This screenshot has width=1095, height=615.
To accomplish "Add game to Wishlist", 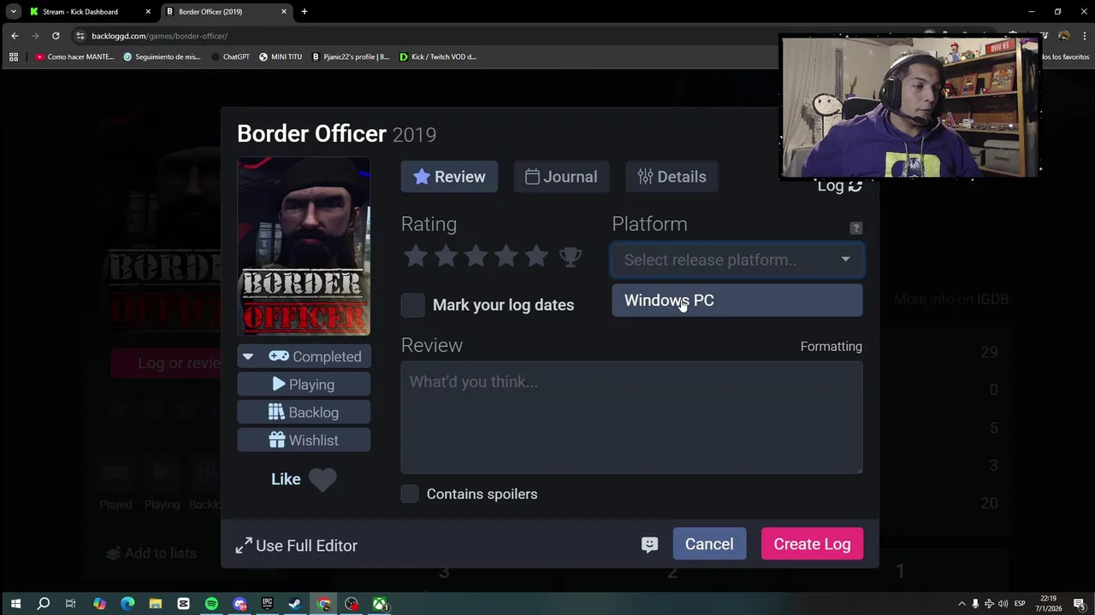I will pyautogui.click(x=304, y=440).
